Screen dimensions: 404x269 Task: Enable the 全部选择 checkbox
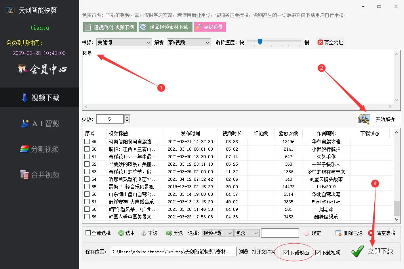tap(88, 233)
